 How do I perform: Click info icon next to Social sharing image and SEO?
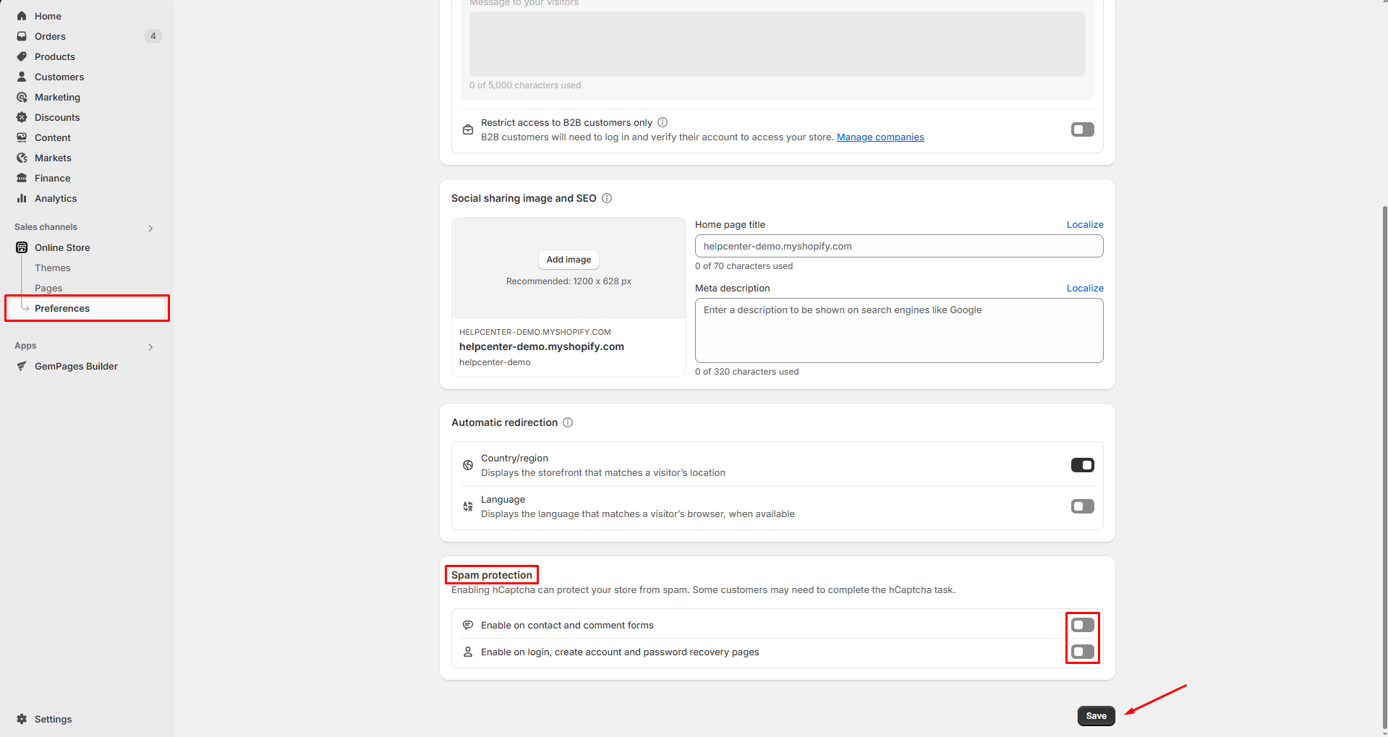coord(607,198)
